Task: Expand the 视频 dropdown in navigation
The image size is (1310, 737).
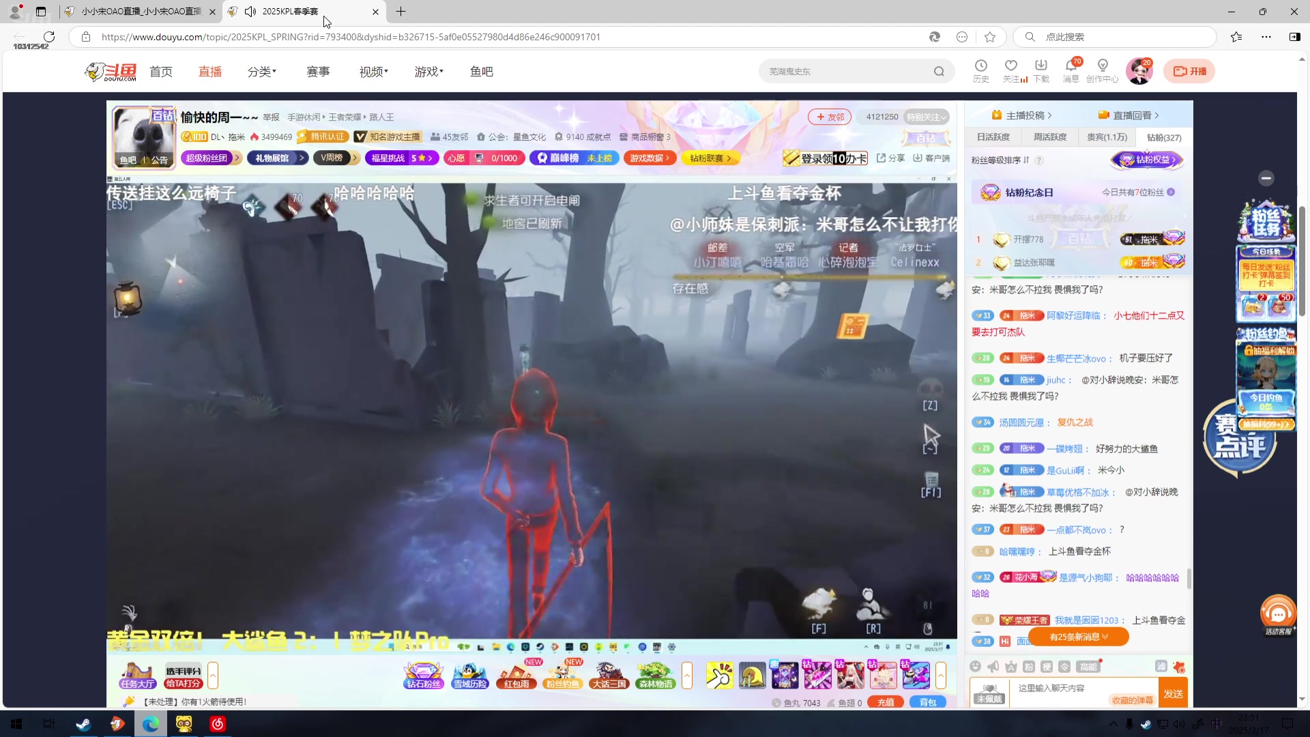Action: (x=373, y=72)
